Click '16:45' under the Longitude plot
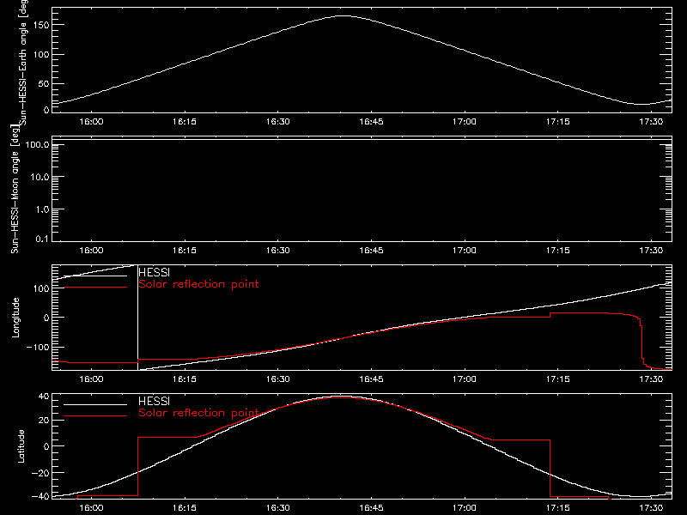Viewport: 687px width, 515px height. click(371, 379)
